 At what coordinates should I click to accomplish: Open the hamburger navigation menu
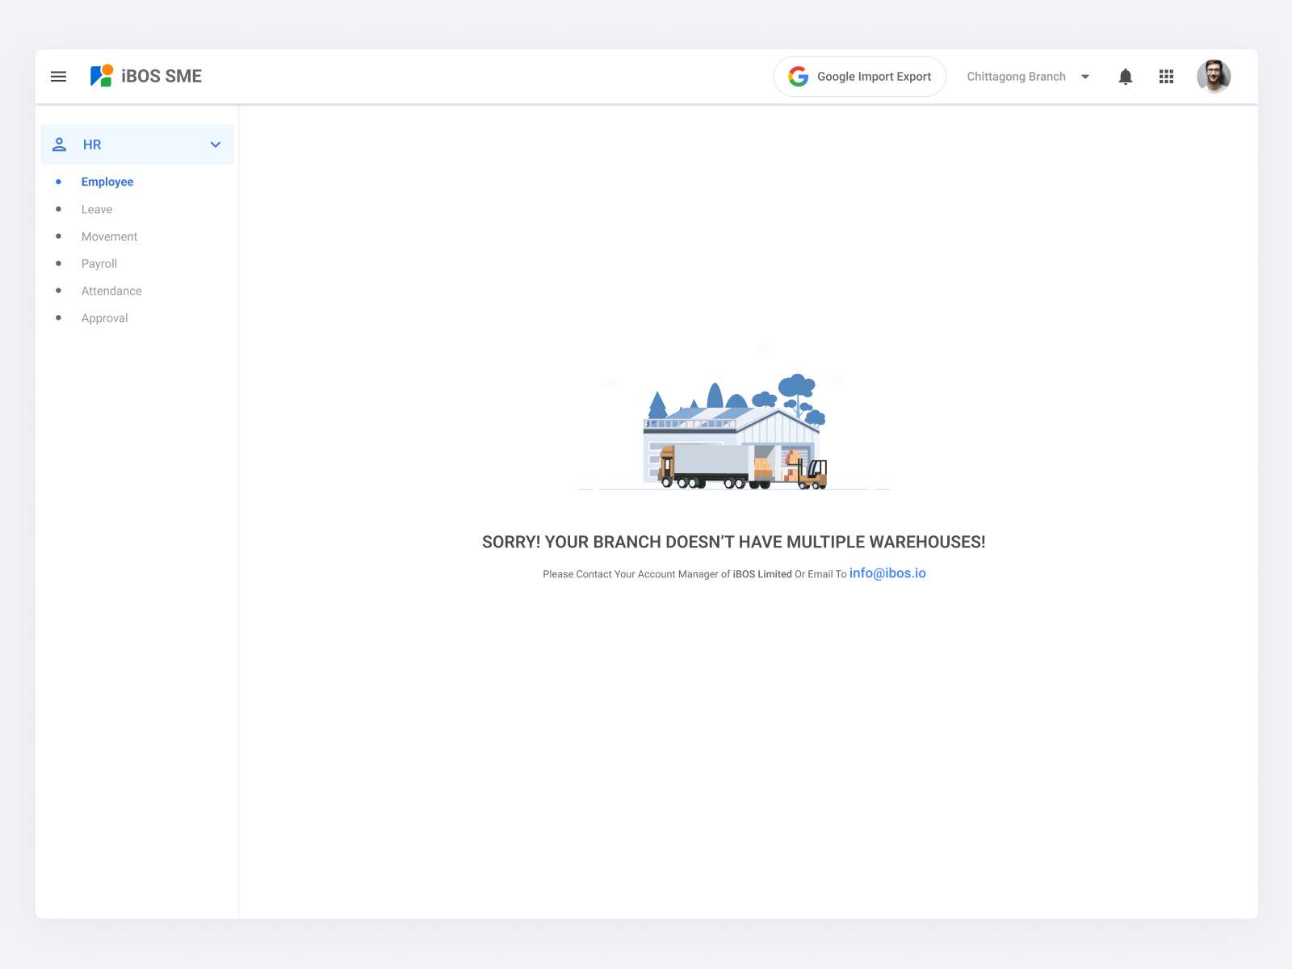coord(58,76)
